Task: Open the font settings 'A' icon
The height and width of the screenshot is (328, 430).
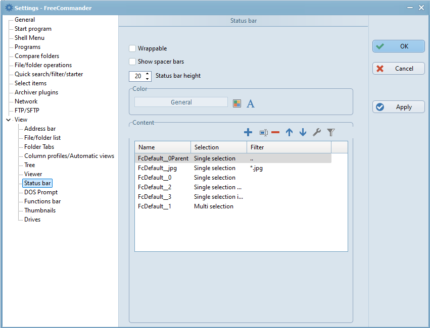Action: [251, 103]
